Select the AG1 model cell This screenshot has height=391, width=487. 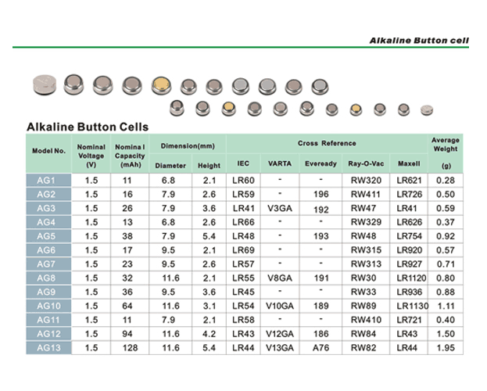click(x=47, y=181)
